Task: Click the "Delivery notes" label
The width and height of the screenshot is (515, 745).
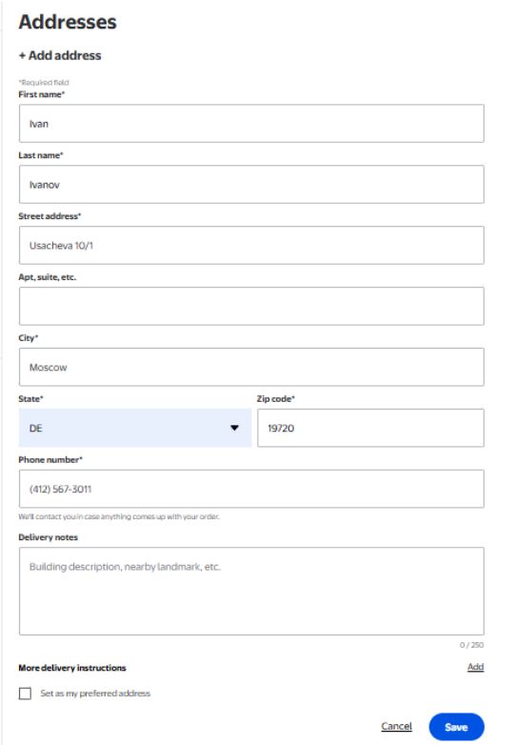Action: click(48, 537)
